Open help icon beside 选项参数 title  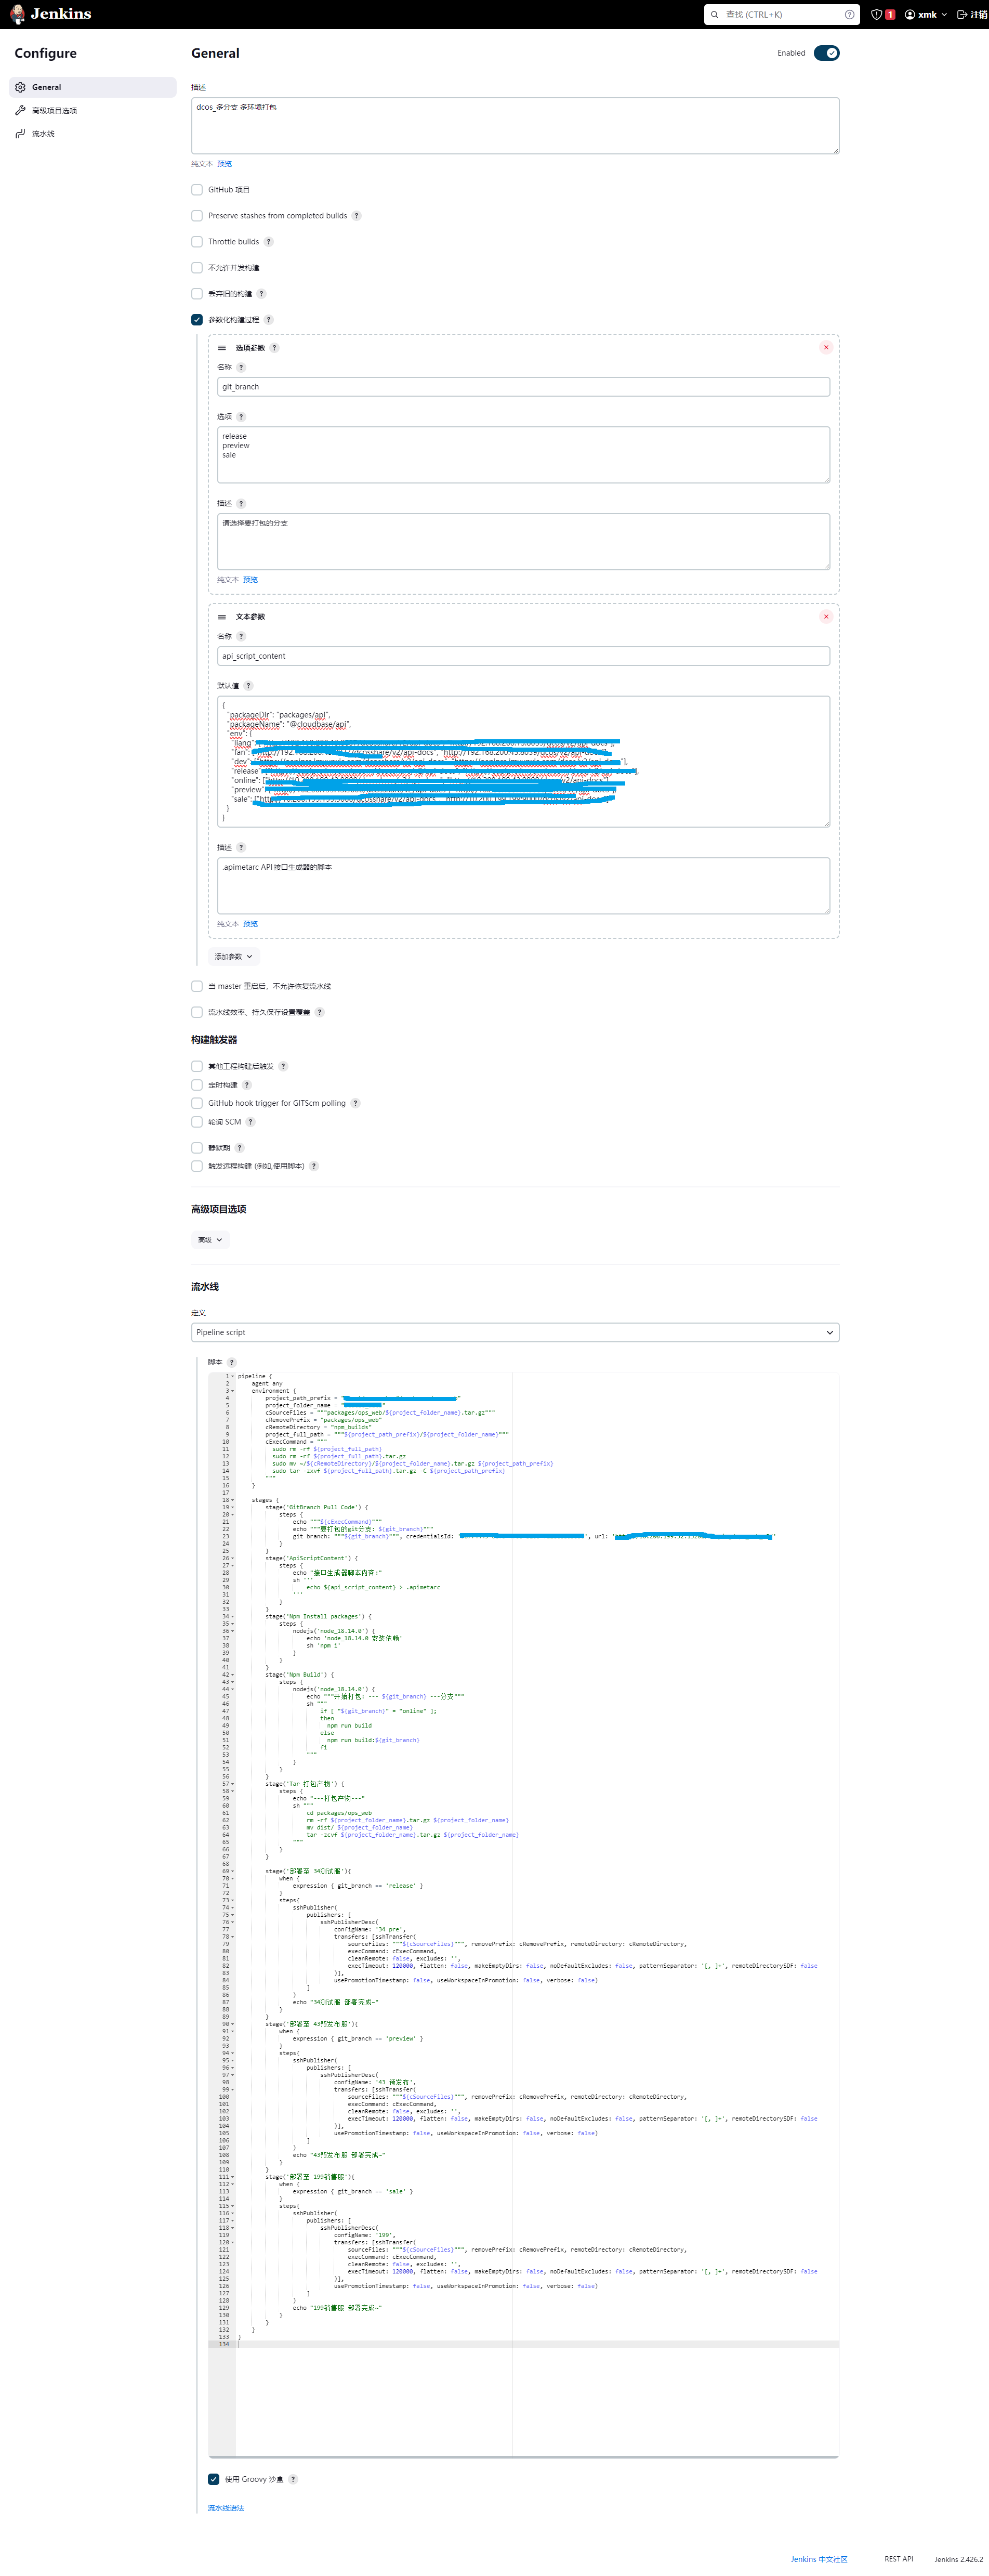(x=275, y=348)
